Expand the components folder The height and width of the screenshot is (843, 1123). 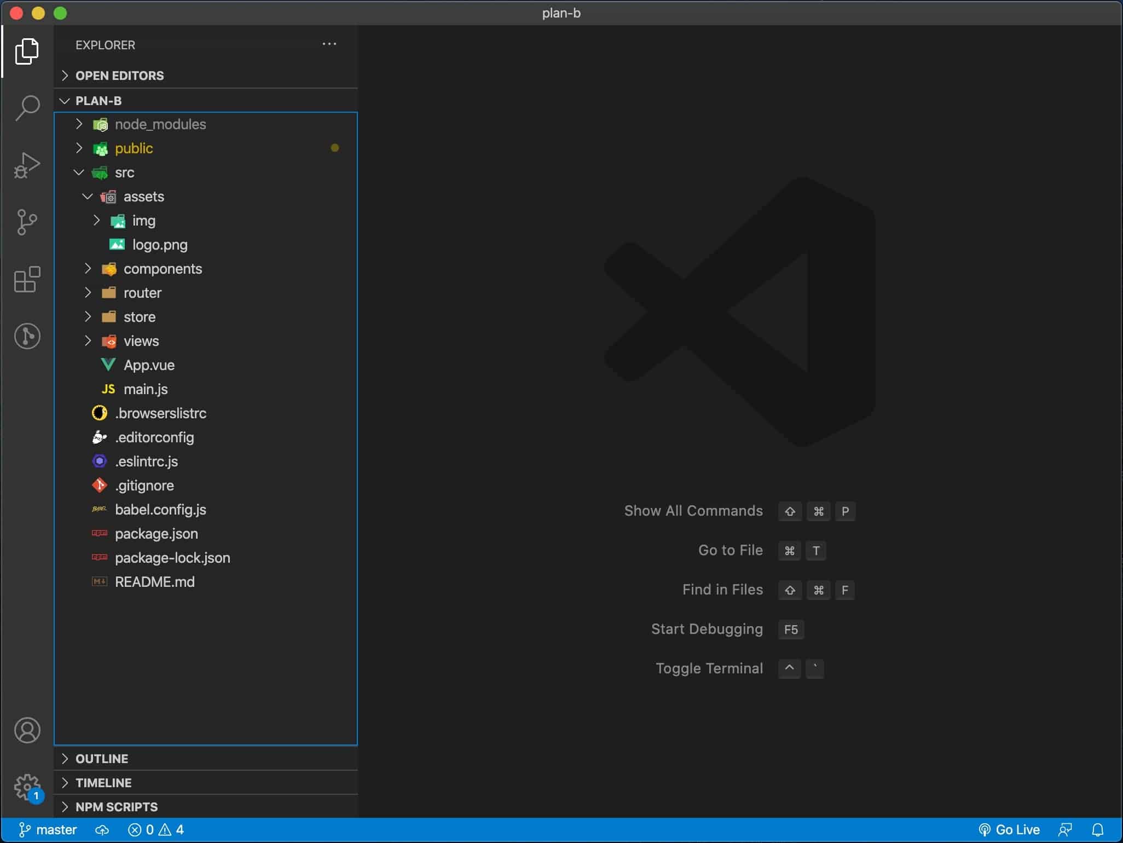pyautogui.click(x=162, y=269)
